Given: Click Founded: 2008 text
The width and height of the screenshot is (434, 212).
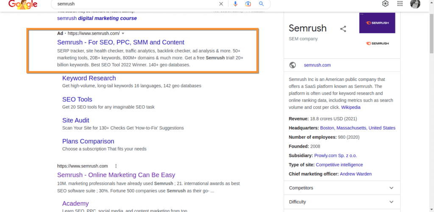Looking at the screenshot, I should 304,146.
